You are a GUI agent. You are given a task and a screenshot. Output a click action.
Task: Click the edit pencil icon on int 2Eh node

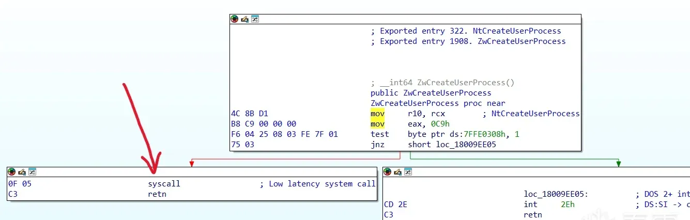[397, 171]
